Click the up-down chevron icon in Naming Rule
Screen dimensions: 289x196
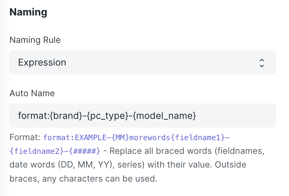(262, 63)
